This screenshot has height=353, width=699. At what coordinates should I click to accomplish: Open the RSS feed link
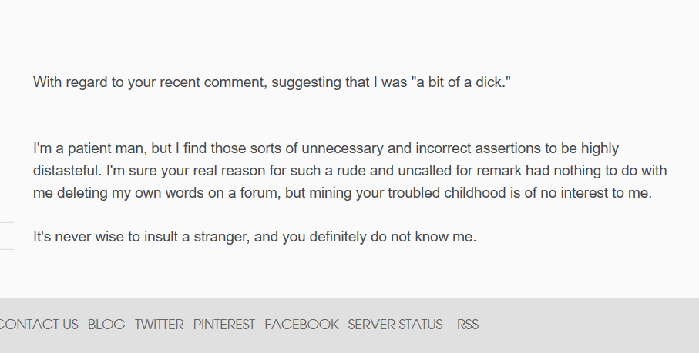468,325
